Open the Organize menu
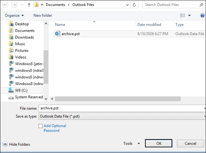 (14, 15)
